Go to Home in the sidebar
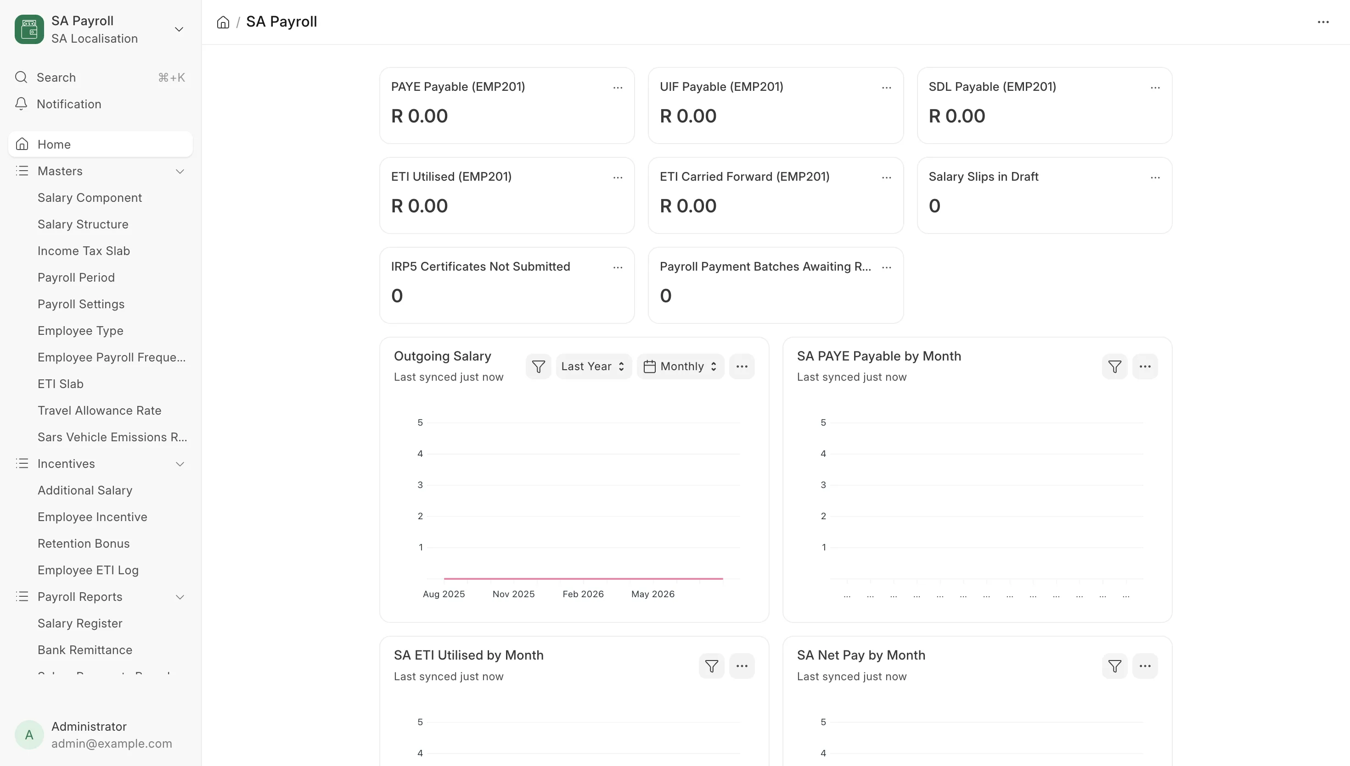 [101, 144]
